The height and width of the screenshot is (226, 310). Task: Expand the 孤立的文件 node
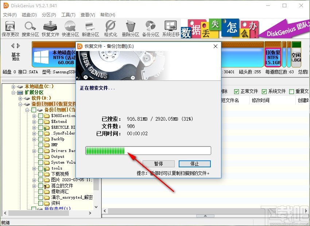[x=34, y=186]
